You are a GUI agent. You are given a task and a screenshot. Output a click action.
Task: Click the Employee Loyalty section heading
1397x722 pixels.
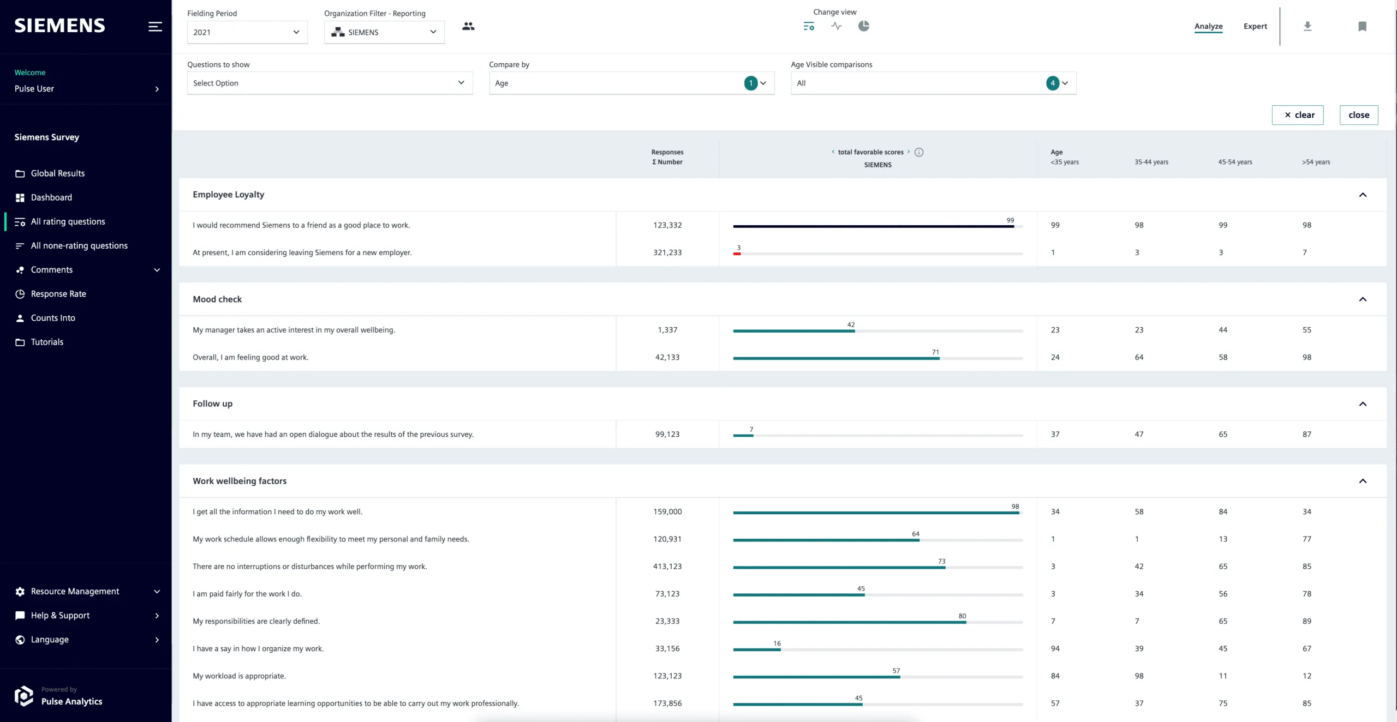[228, 195]
